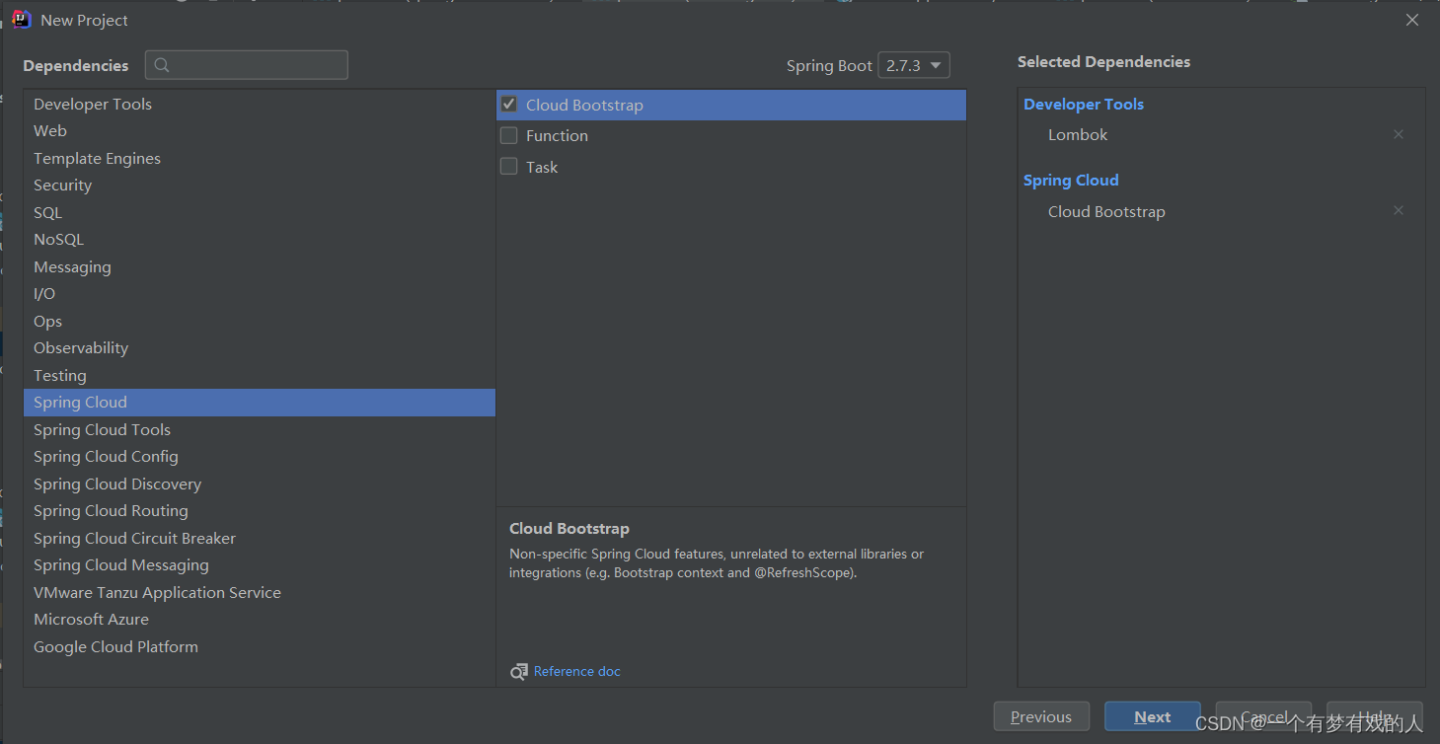The width and height of the screenshot is (1440, 744).
Task: Click Lombok in Selected Dependencies
Action: (1078, 134)
